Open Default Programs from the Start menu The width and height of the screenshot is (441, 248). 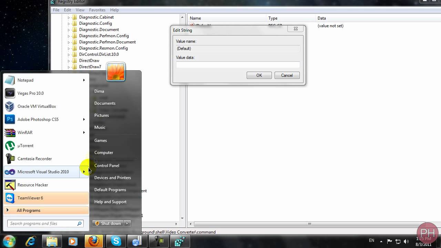110,190
